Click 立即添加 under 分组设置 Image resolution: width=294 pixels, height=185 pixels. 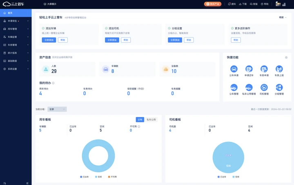tap(175, 40)
